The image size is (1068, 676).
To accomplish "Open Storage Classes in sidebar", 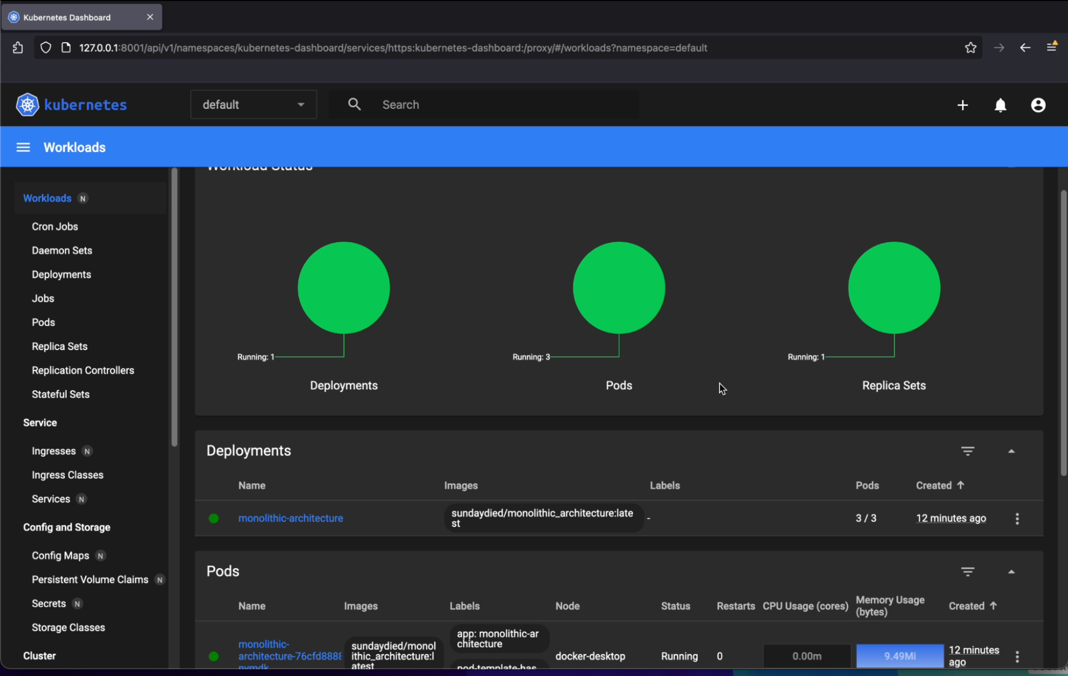I will pyautogui.click(x=68, y=628).
